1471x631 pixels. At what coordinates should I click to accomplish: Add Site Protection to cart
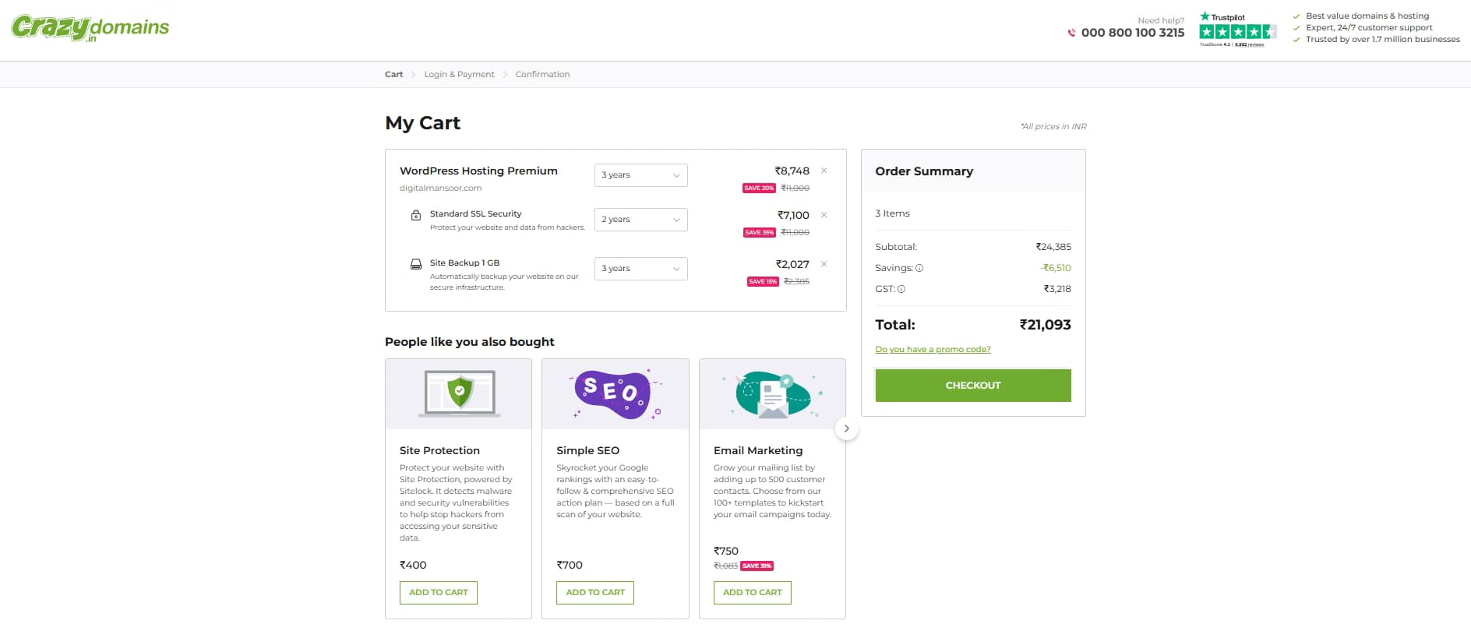[x=439, y=593]
